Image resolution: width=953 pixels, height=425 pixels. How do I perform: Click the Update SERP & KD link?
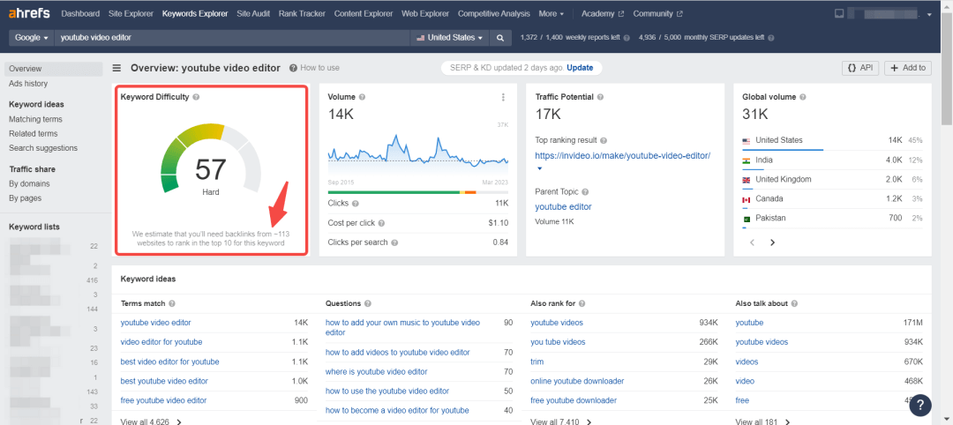(580, 68)
